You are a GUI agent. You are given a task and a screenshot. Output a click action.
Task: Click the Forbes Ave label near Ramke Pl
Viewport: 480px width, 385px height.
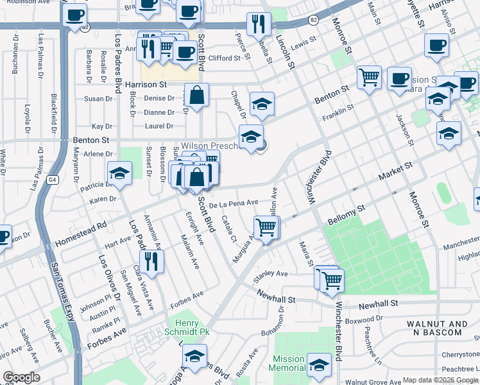point(107,339)
